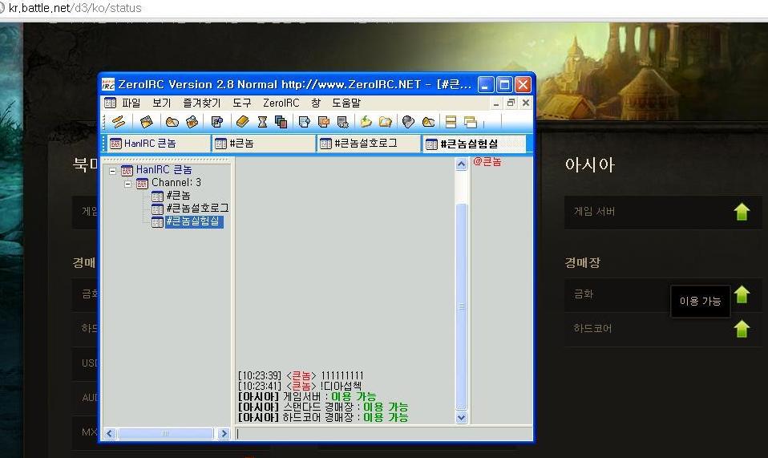Click the yellow folder icon after connect icon
This screenshot has height=458, width=768.
click(147, 121)
